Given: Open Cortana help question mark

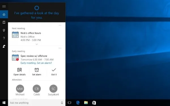Looking at the screenshot, I should pos(4,38).
